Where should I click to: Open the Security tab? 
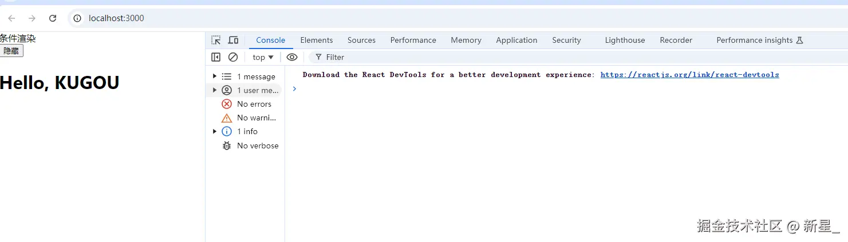(566, 40)
